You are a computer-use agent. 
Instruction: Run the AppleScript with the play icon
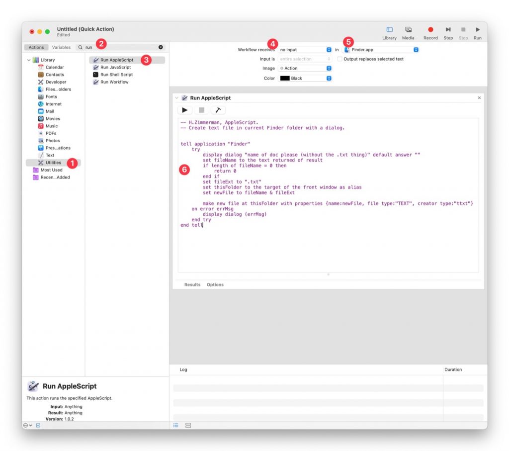[185, 110]
